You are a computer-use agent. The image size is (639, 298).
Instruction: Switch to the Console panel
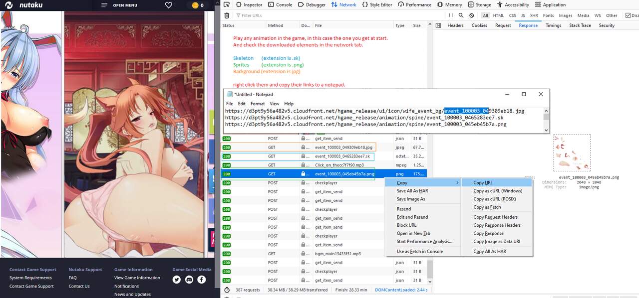pos(280,4)
